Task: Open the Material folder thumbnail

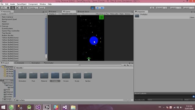Action: [44, 77]
